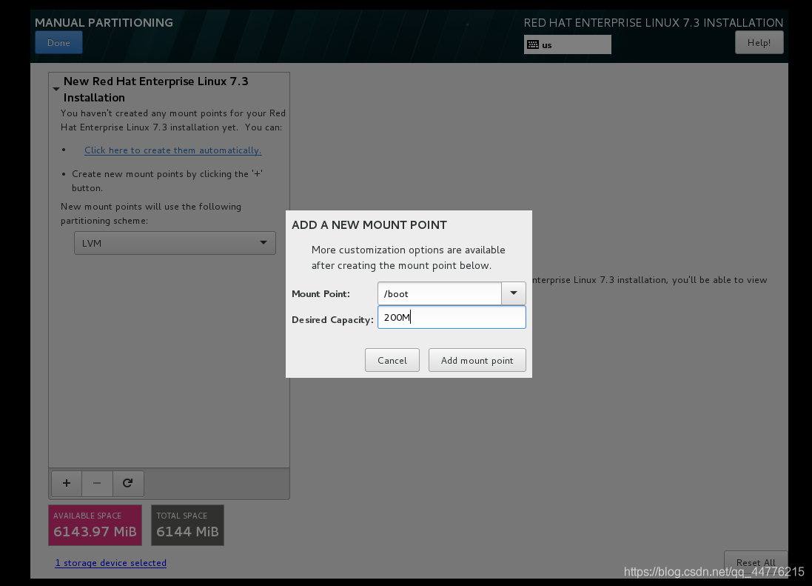
Task: Click the Desired Capacity field
Action: point(452,317)
